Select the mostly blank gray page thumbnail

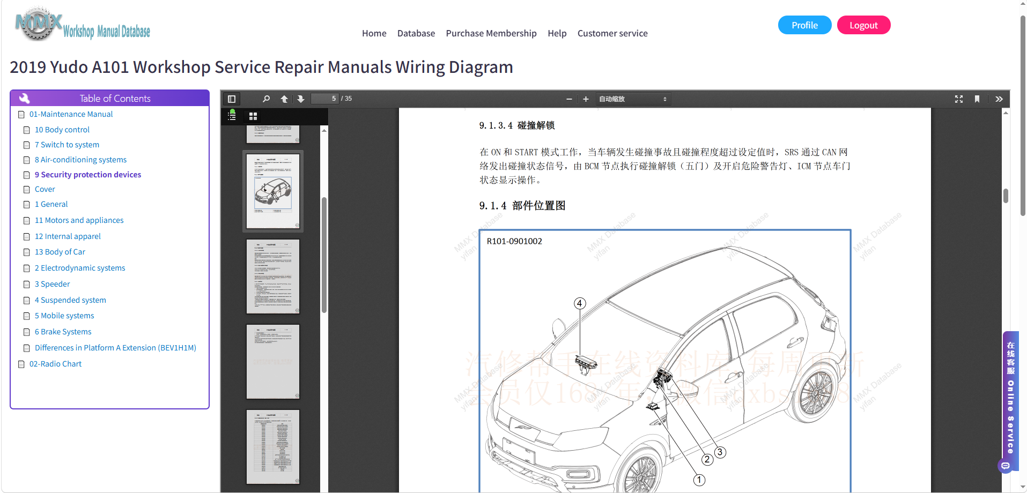pyautogui.click(x=273, y=362)
